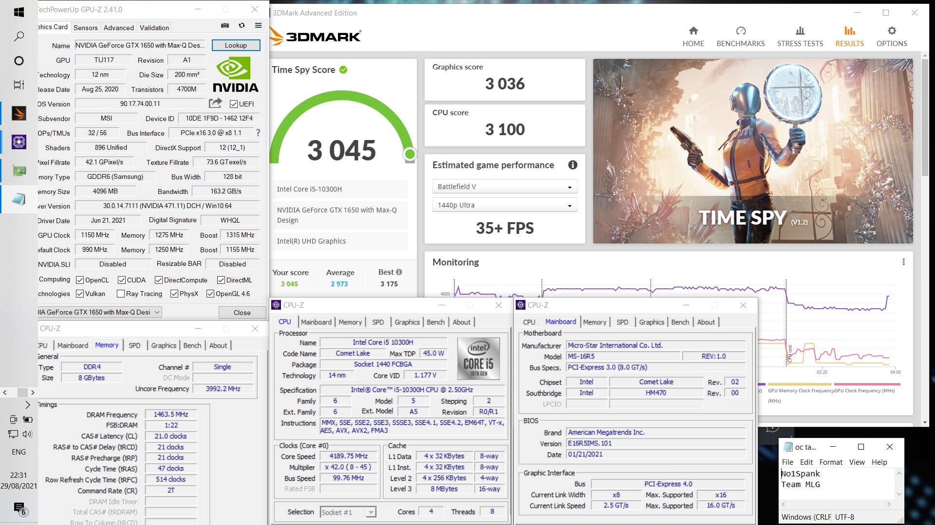Toggle the OpenGL 4.6 checkbox

coord(210,294)
